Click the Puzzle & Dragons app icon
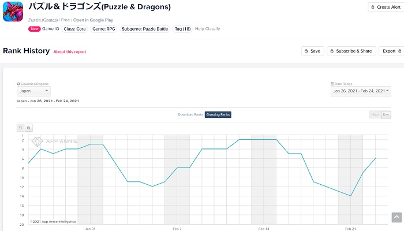Viewport: 404px width, 231px height. 13,12
